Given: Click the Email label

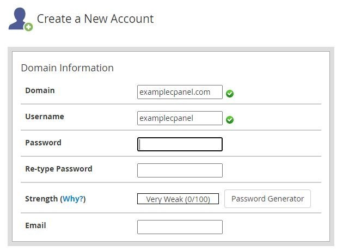Looking at the screenshot, I should (x=35, y=225).
